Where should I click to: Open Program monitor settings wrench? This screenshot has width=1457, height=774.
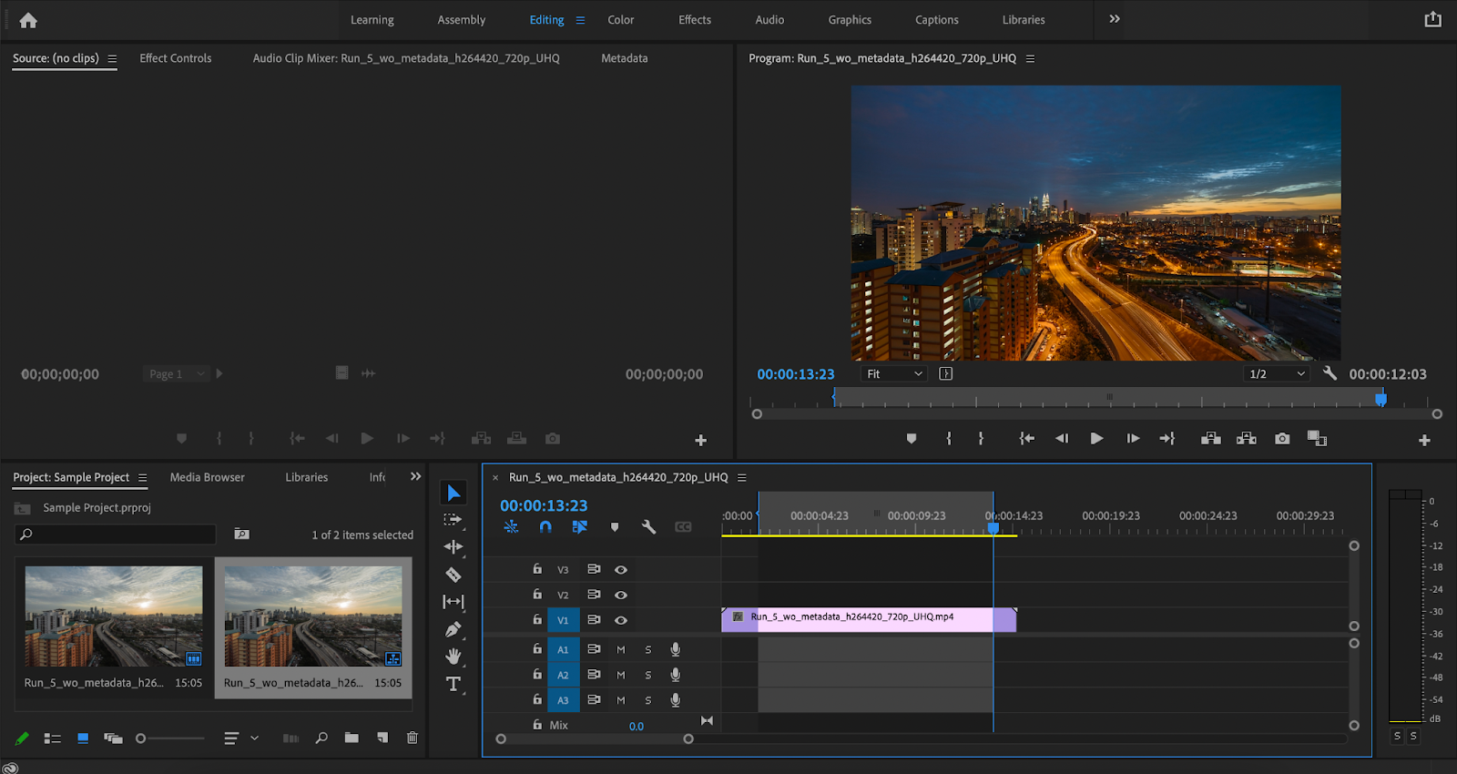pyautogui.click(x=1330, y=373)
